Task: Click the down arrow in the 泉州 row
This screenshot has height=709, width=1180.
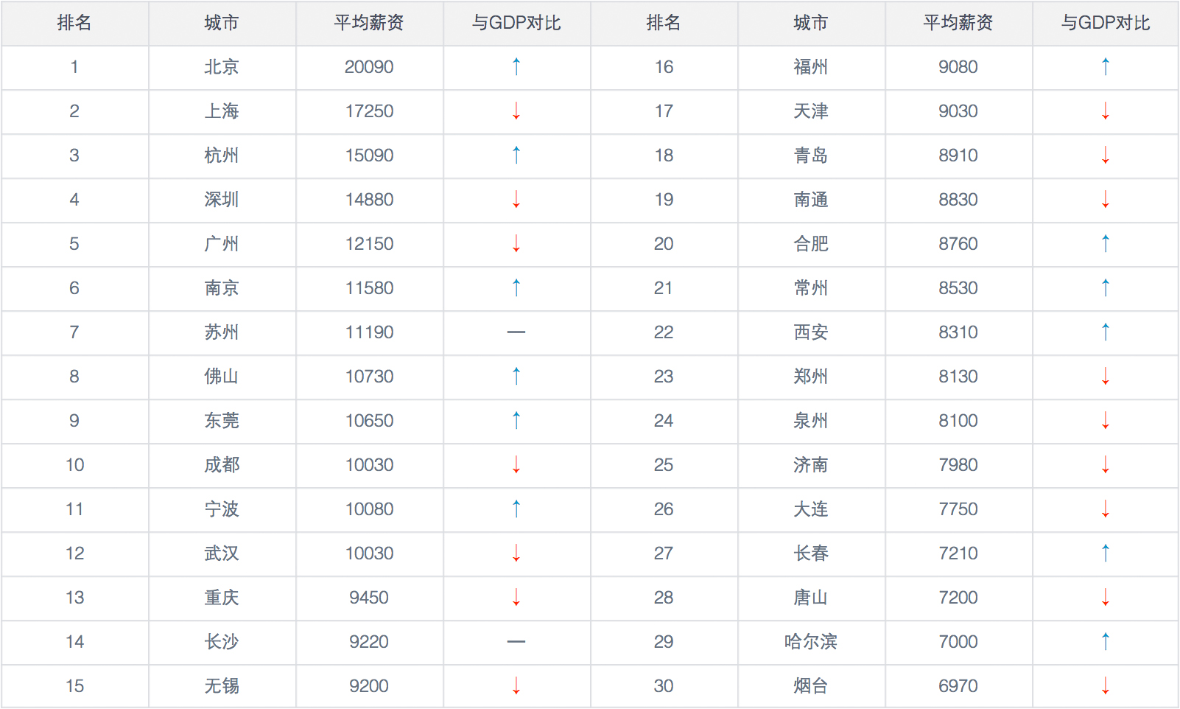Action: (x=1106, y=421)
